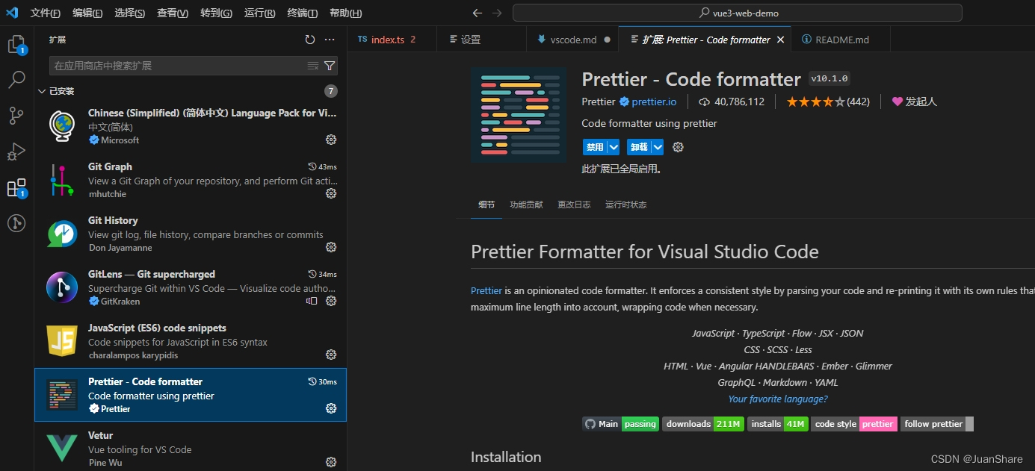
Task: Disable the Prettier extension
Action: pyautogui.click(x=595, y=147)
